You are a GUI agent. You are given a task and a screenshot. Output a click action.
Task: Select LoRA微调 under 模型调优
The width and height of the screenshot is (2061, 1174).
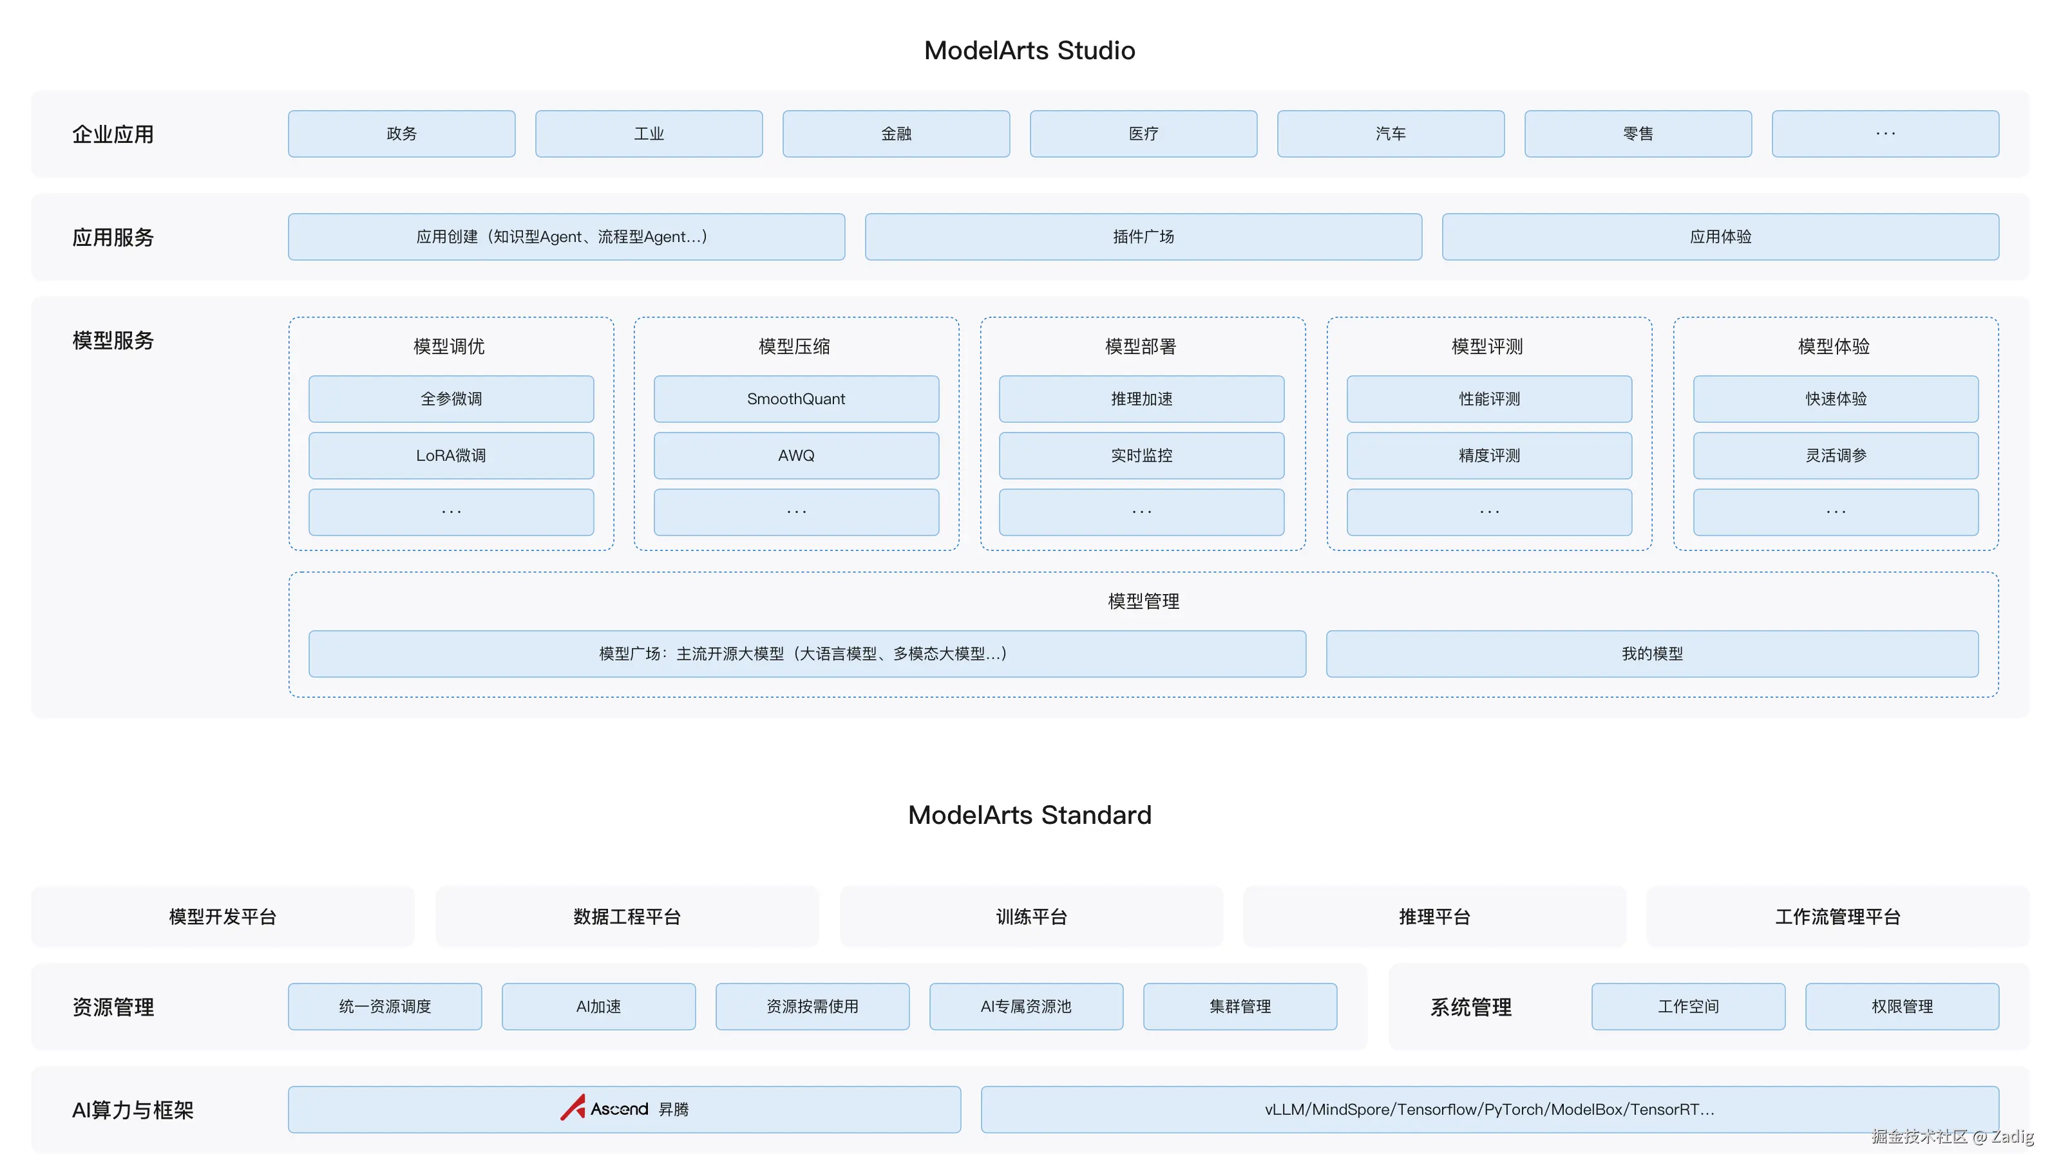click(x=451, y=455)
